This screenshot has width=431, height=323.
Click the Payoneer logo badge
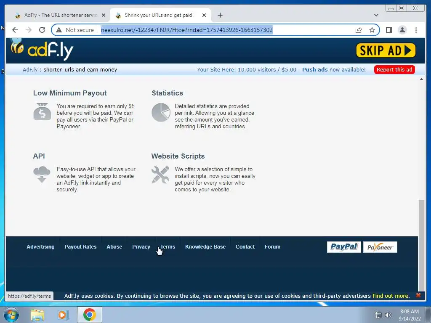coord(380,247)
